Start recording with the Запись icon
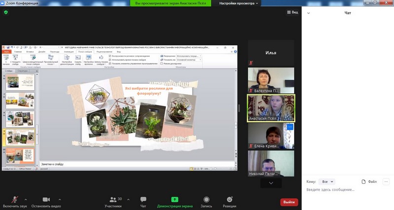394x210 pixels. [x=206, y=200]
